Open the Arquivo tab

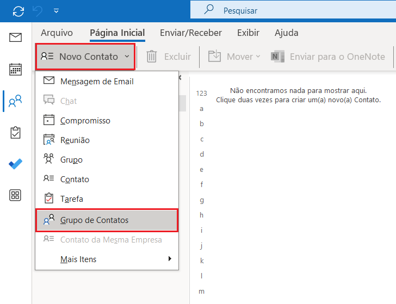coord(57,33)
